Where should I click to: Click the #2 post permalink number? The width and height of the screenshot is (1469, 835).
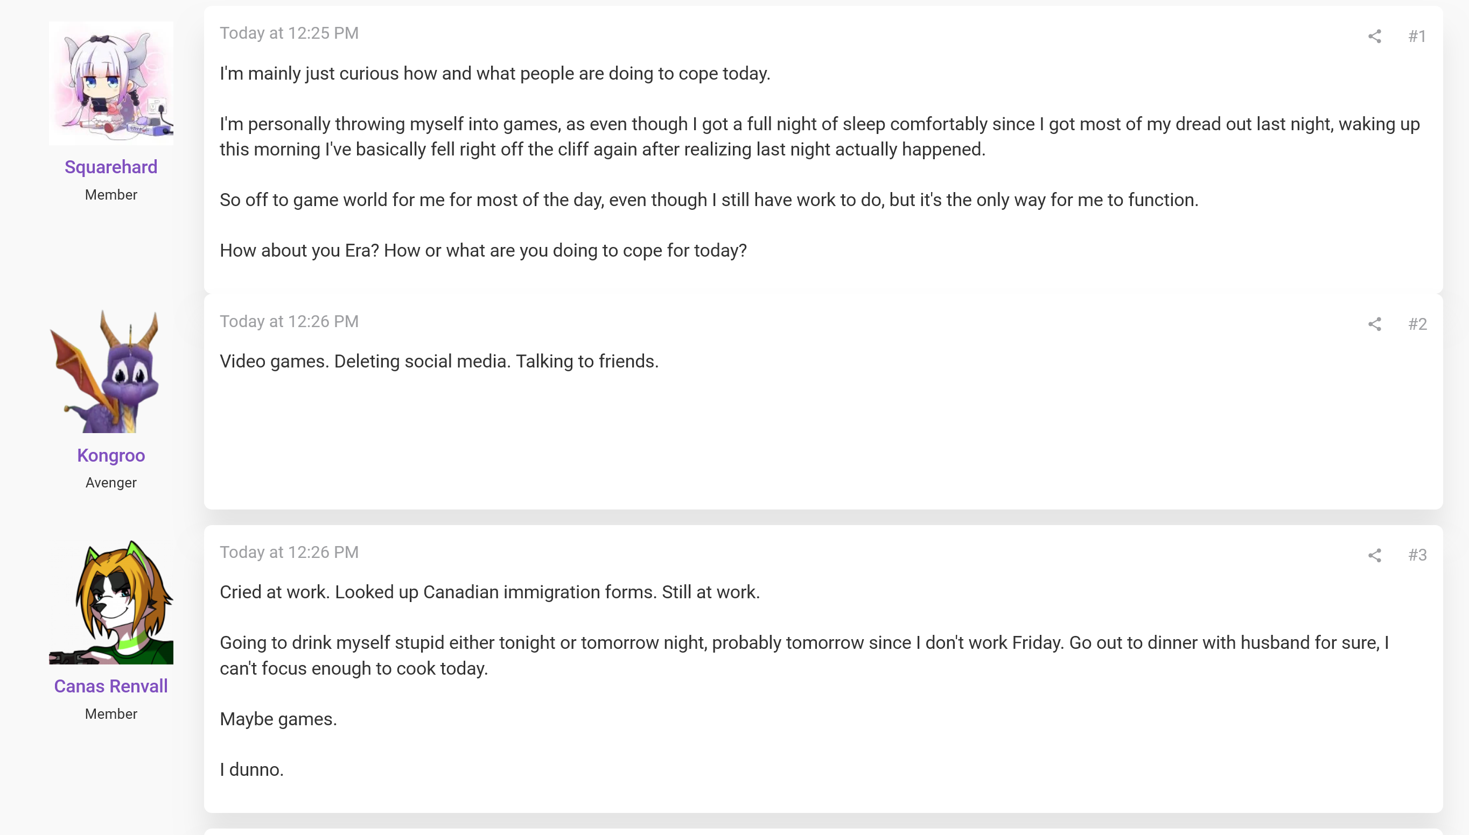click(1417, 324)
